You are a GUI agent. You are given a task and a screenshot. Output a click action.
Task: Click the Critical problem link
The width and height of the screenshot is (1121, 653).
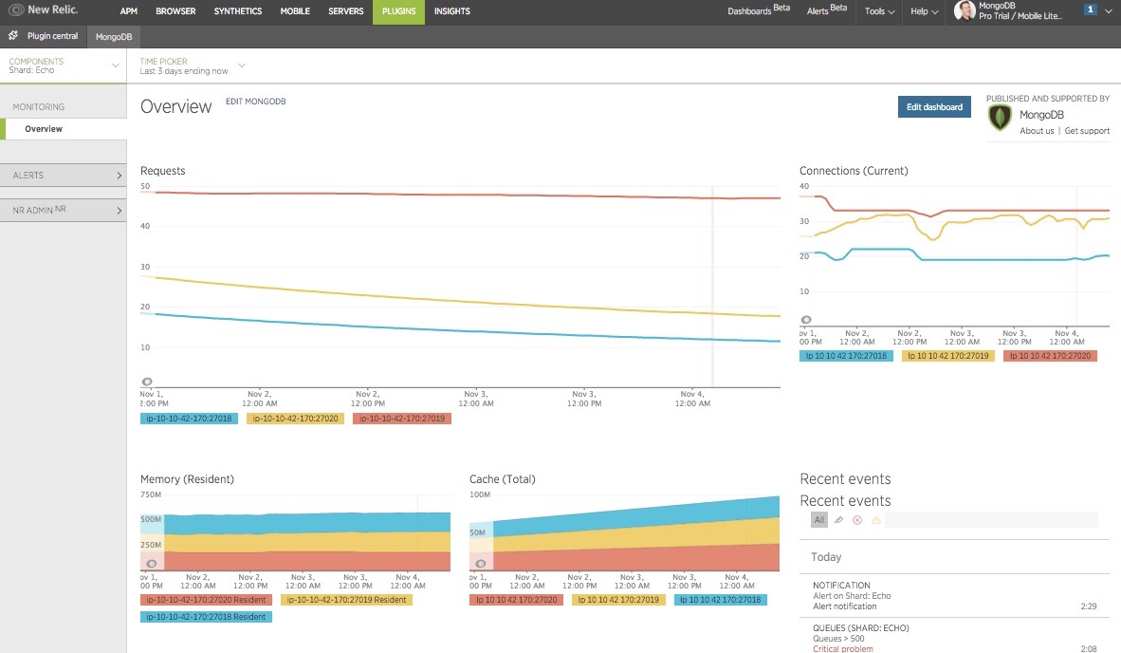click(843, 648)
